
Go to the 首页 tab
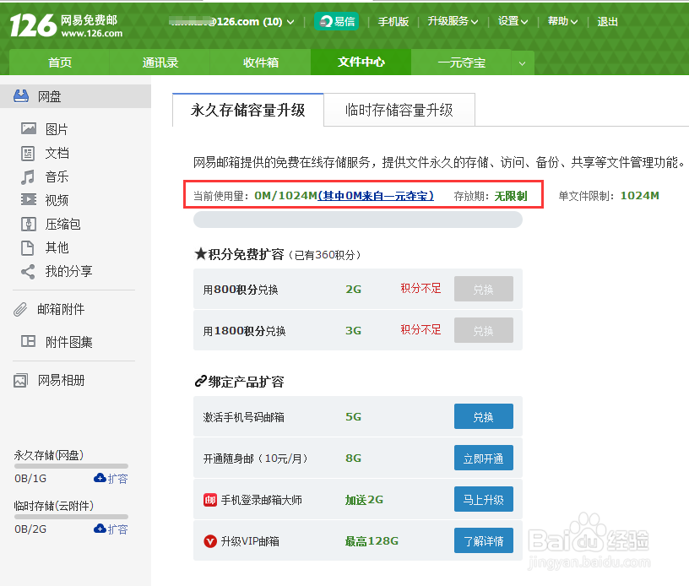(59, 62)
